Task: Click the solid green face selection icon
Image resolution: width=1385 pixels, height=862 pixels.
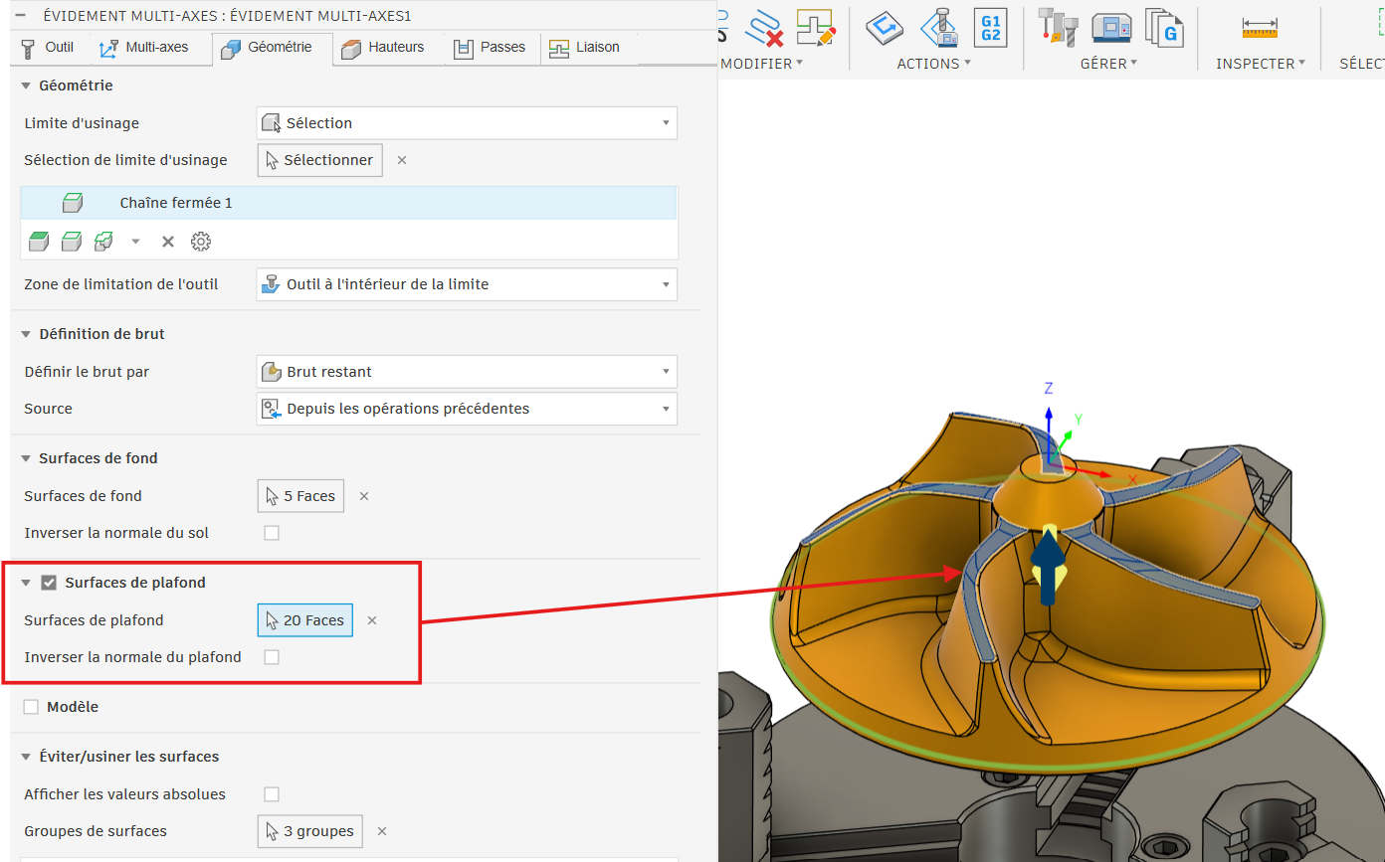Action: tap(39, 242)
